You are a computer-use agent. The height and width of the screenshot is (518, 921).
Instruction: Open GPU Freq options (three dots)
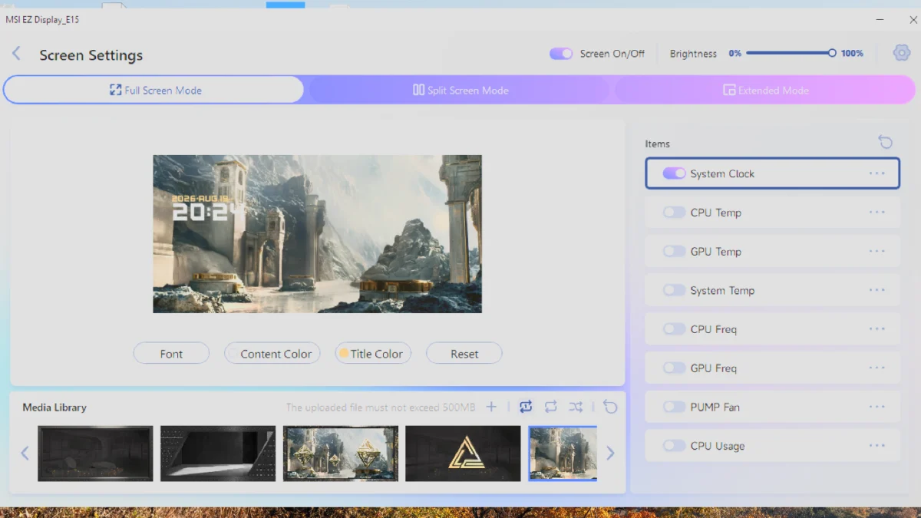pos(877,368)
